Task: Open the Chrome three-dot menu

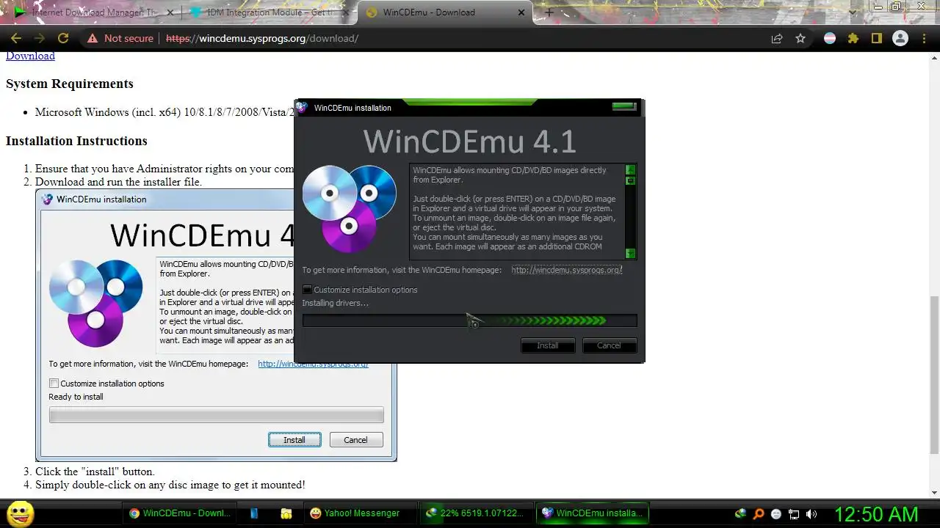Action: [924, 38]
